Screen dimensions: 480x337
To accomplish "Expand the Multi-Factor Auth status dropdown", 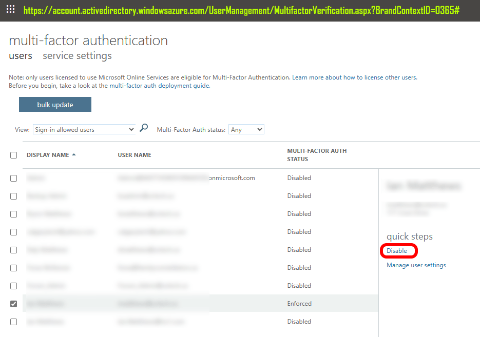I will [246, 130].
